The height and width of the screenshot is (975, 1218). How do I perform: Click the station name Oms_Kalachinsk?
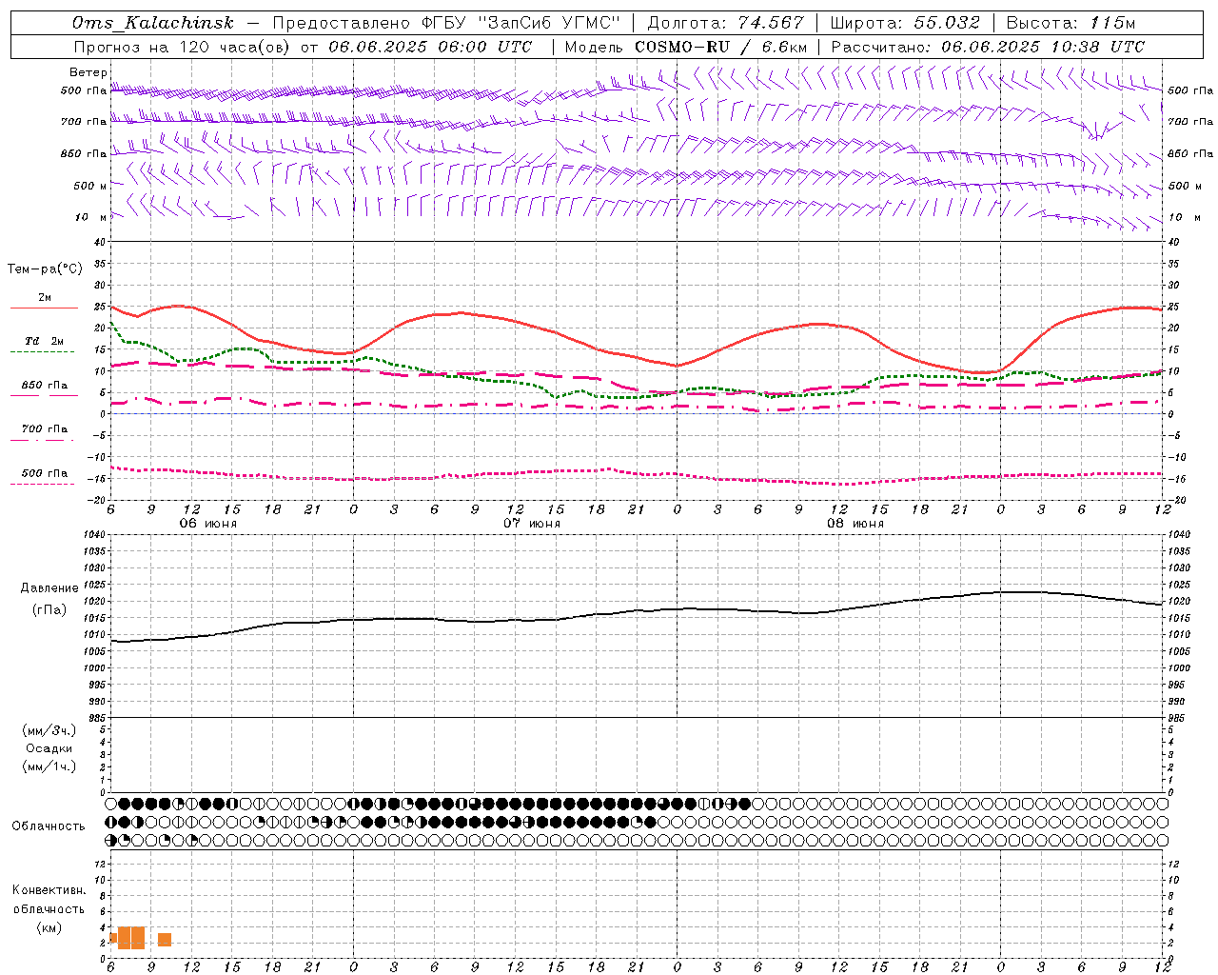152,23
